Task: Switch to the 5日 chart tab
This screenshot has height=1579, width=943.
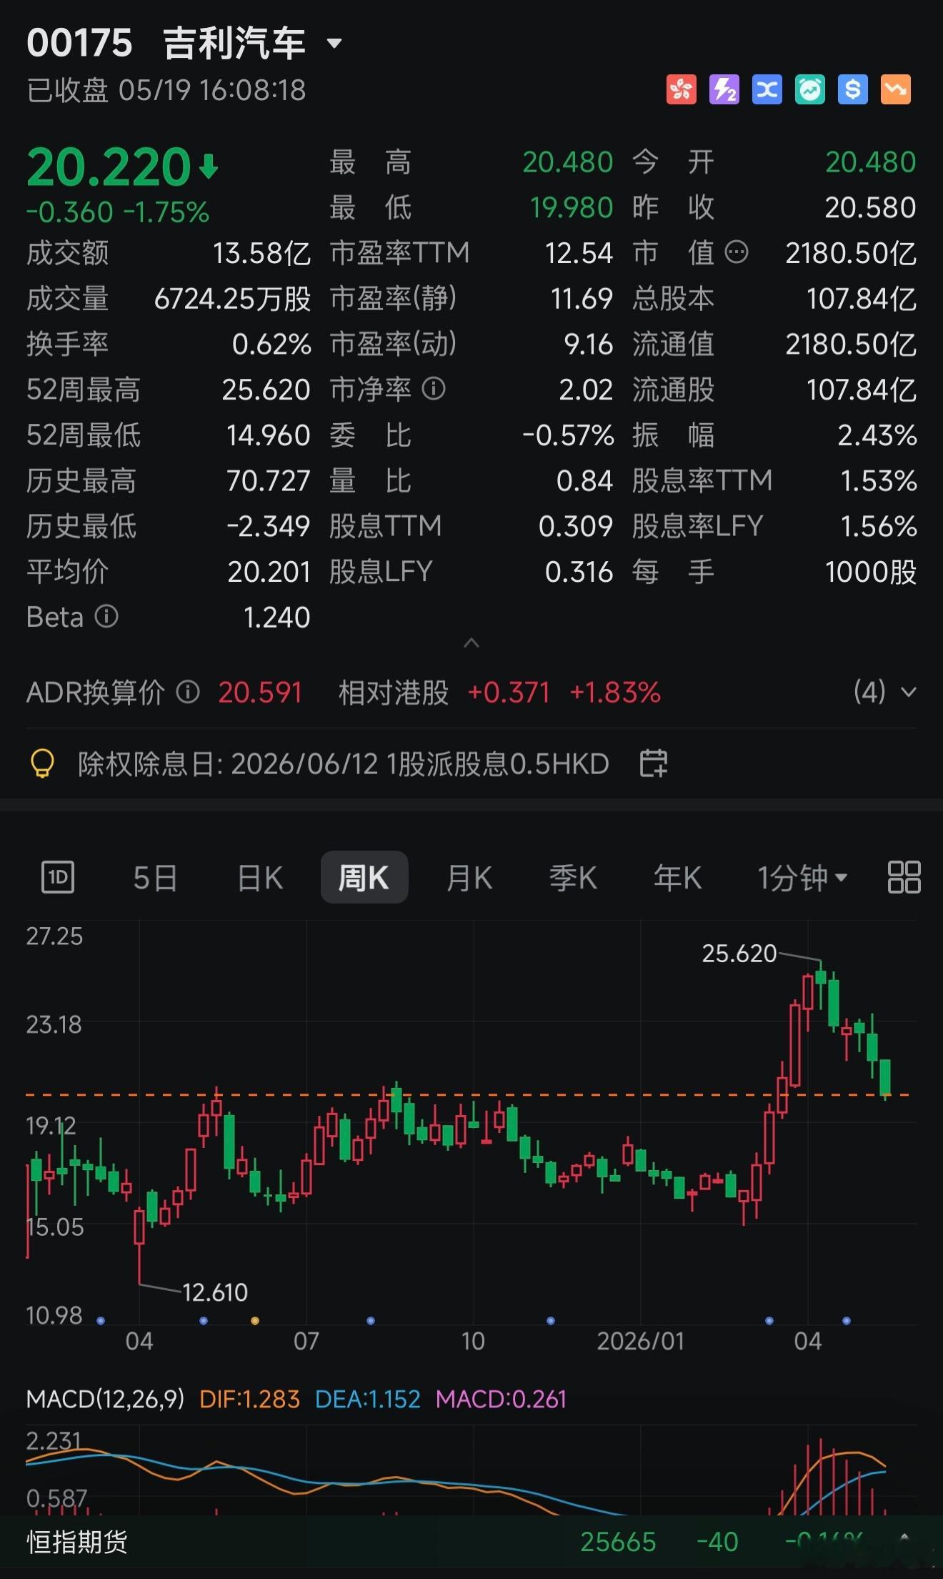Action: coord(155,878)
